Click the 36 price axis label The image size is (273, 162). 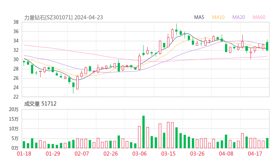pyautogui.click(x=16, y=31)
